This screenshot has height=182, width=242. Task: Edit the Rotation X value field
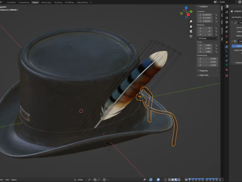click(205, 28)
